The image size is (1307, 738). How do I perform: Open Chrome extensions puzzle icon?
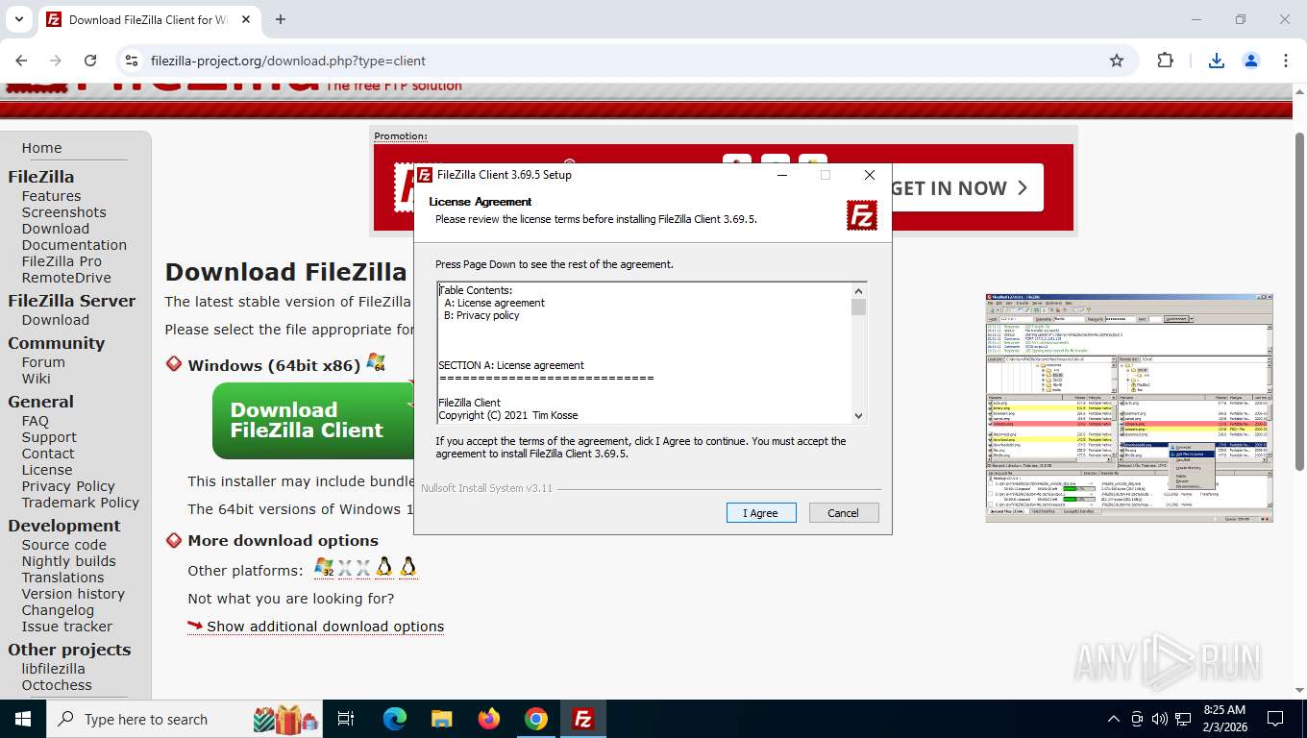pos(1165,61)
